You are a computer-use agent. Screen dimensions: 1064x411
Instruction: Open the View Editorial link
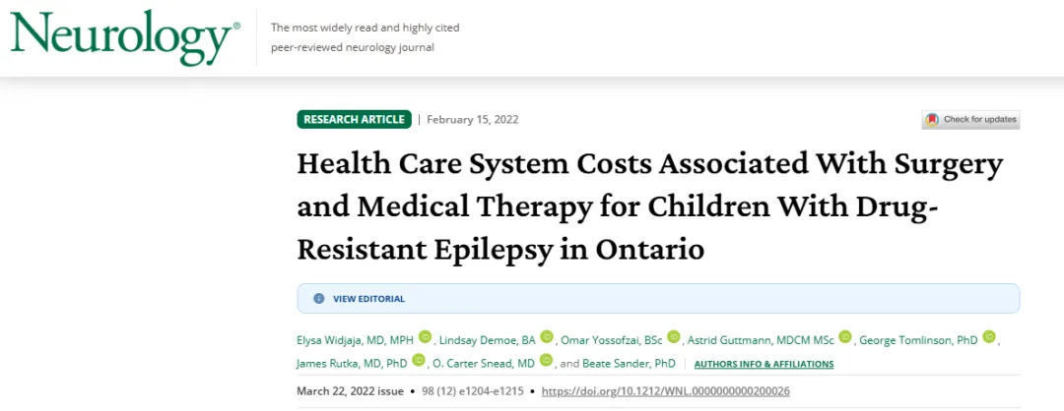click(x=368, y=299)
